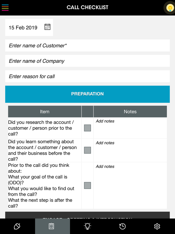Collapse the PREPARATION section header
The image size is (175, 234).
(x=87, y=94)
